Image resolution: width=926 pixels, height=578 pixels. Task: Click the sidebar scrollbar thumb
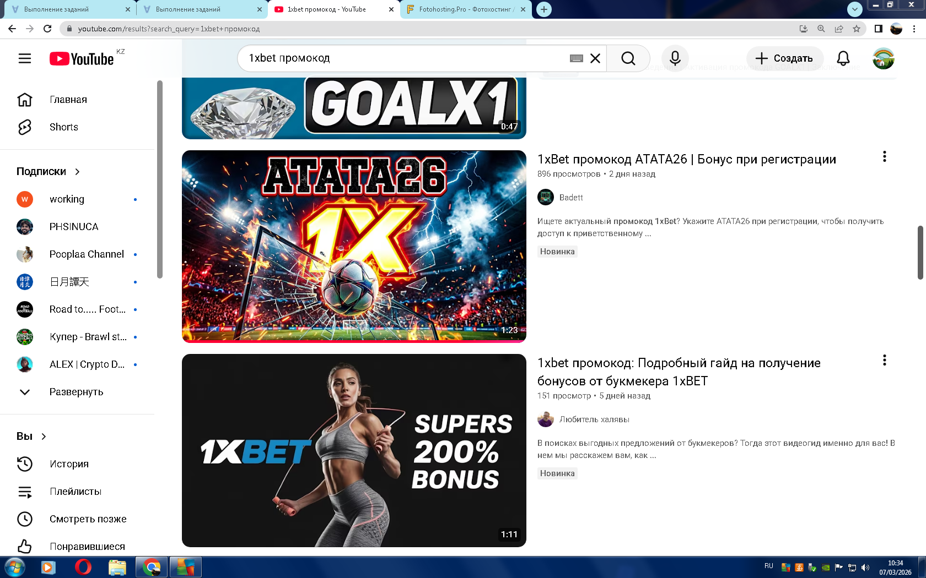[160, 179]
